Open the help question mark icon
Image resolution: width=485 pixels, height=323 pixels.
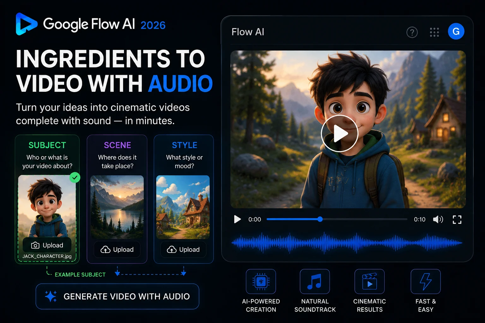[412, 32]
